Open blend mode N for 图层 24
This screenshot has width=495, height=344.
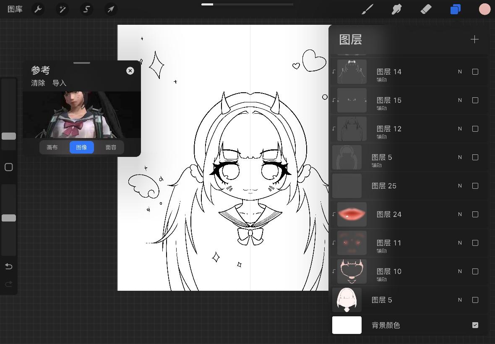click(460, 214)
